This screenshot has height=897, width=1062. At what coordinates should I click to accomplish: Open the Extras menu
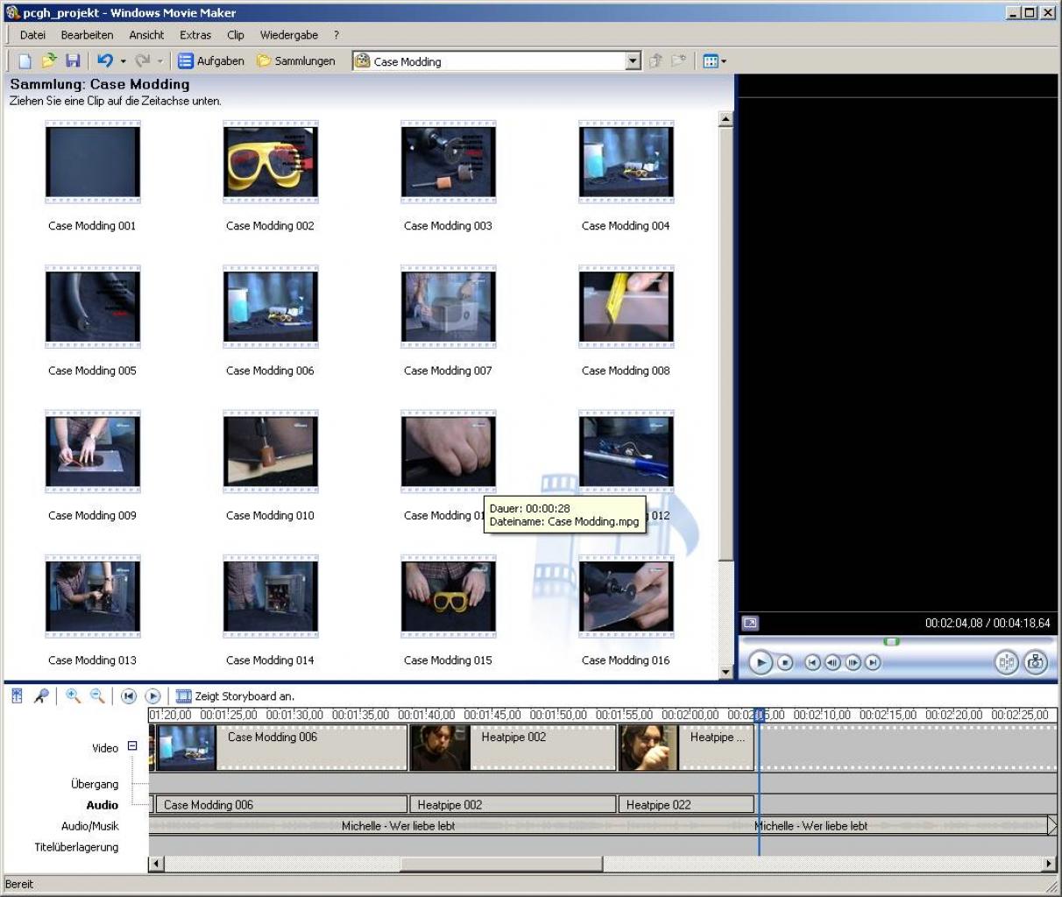pos(195,35)
